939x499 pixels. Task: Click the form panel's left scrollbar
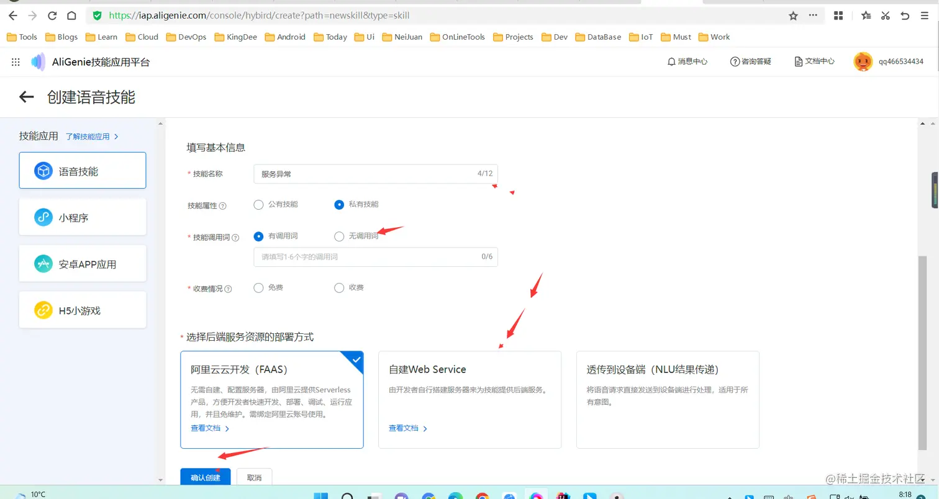click(x=161, y=301)
